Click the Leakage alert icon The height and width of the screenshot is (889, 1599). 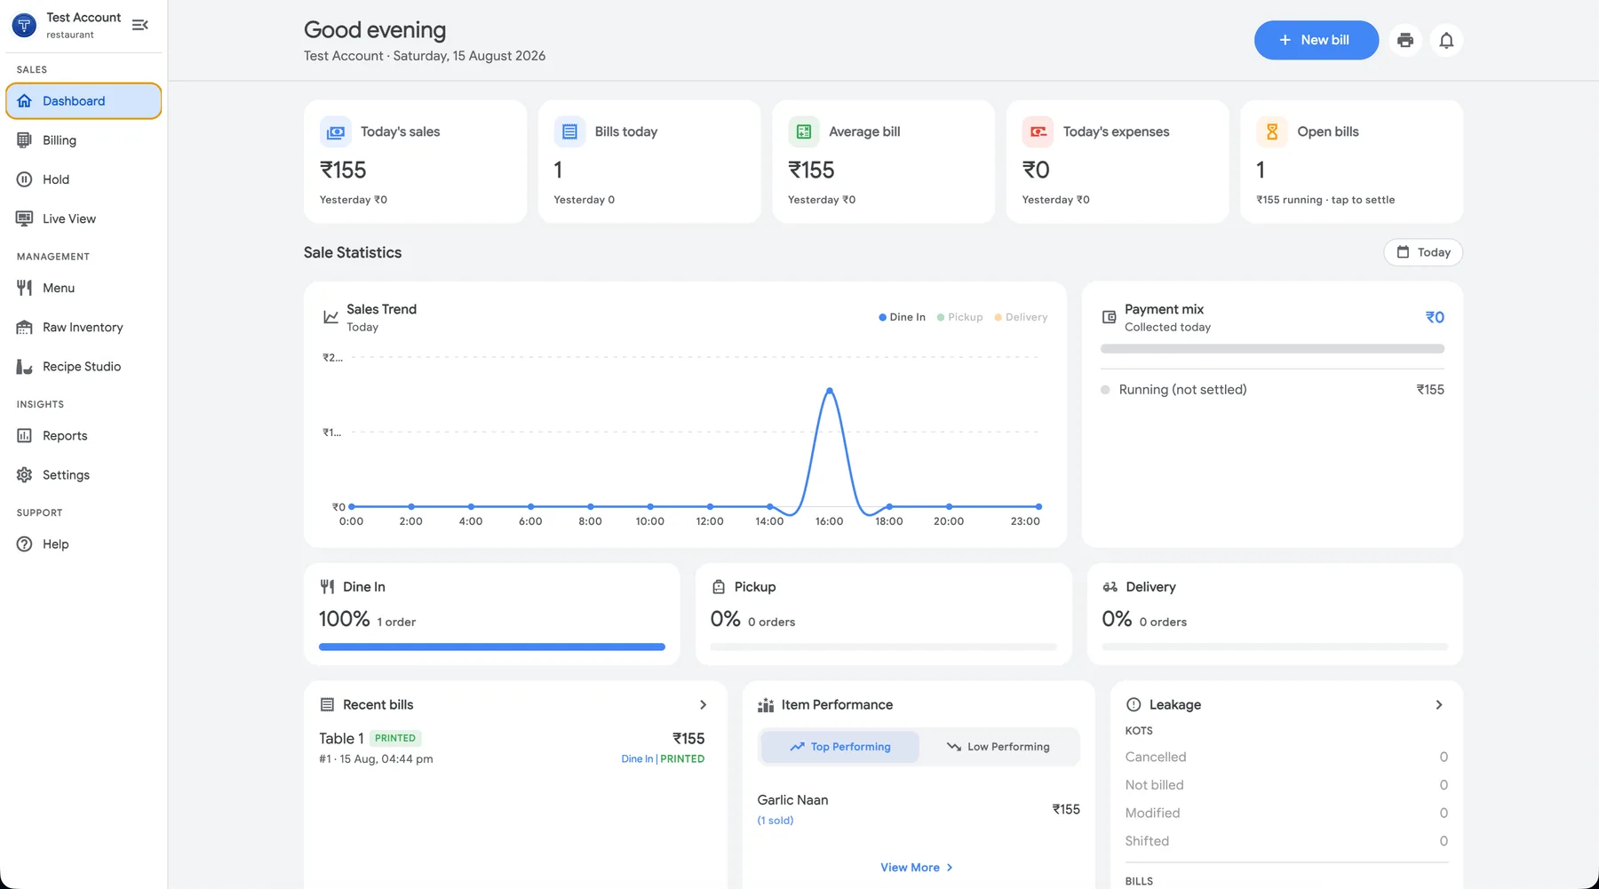tap(1134, 705)
